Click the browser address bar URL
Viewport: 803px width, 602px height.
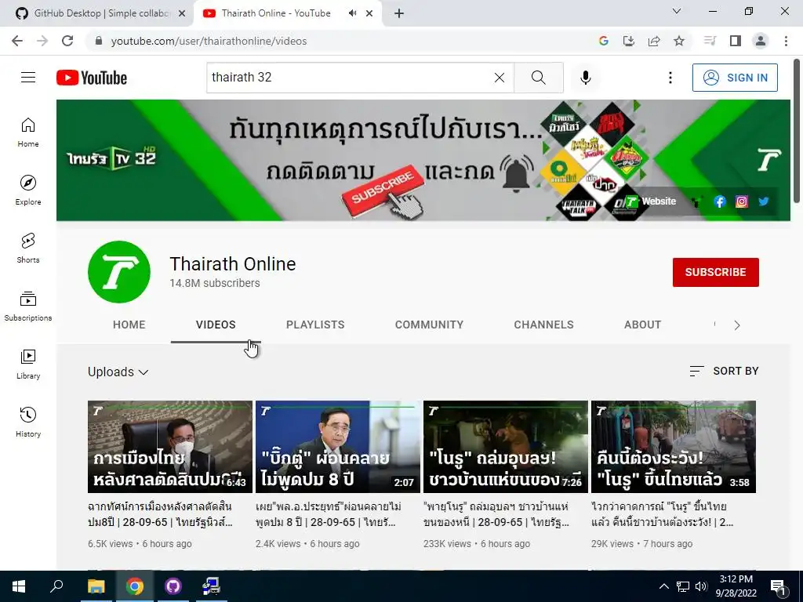click(x=209, y=41)
